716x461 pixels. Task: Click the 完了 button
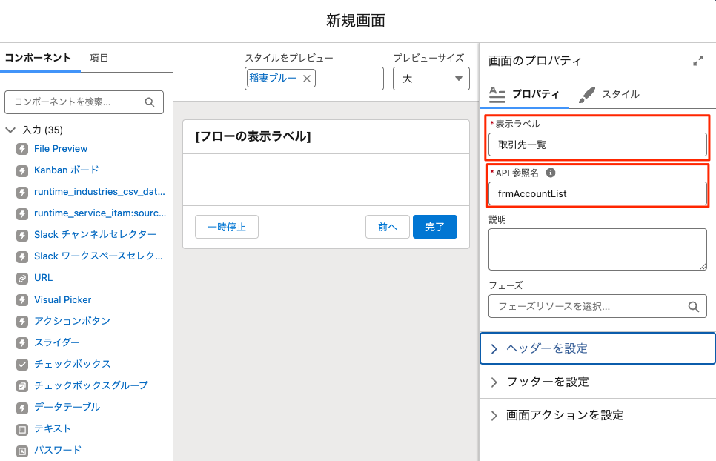click(434, 227)
